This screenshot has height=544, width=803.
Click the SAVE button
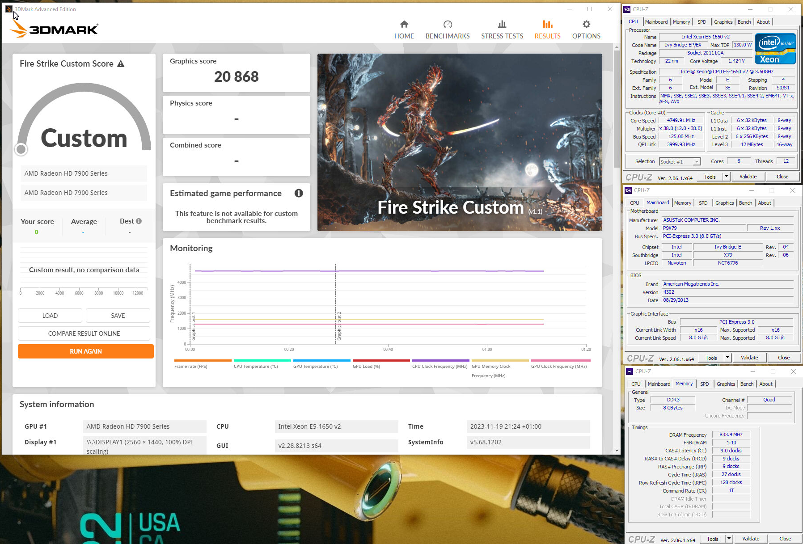pyautogui.click(x=118, y=316)
